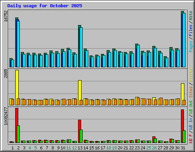Click the tall yellow Visits bar for day 2

17,87
